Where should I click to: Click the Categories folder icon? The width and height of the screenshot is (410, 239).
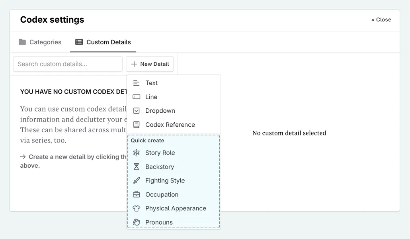22,42
